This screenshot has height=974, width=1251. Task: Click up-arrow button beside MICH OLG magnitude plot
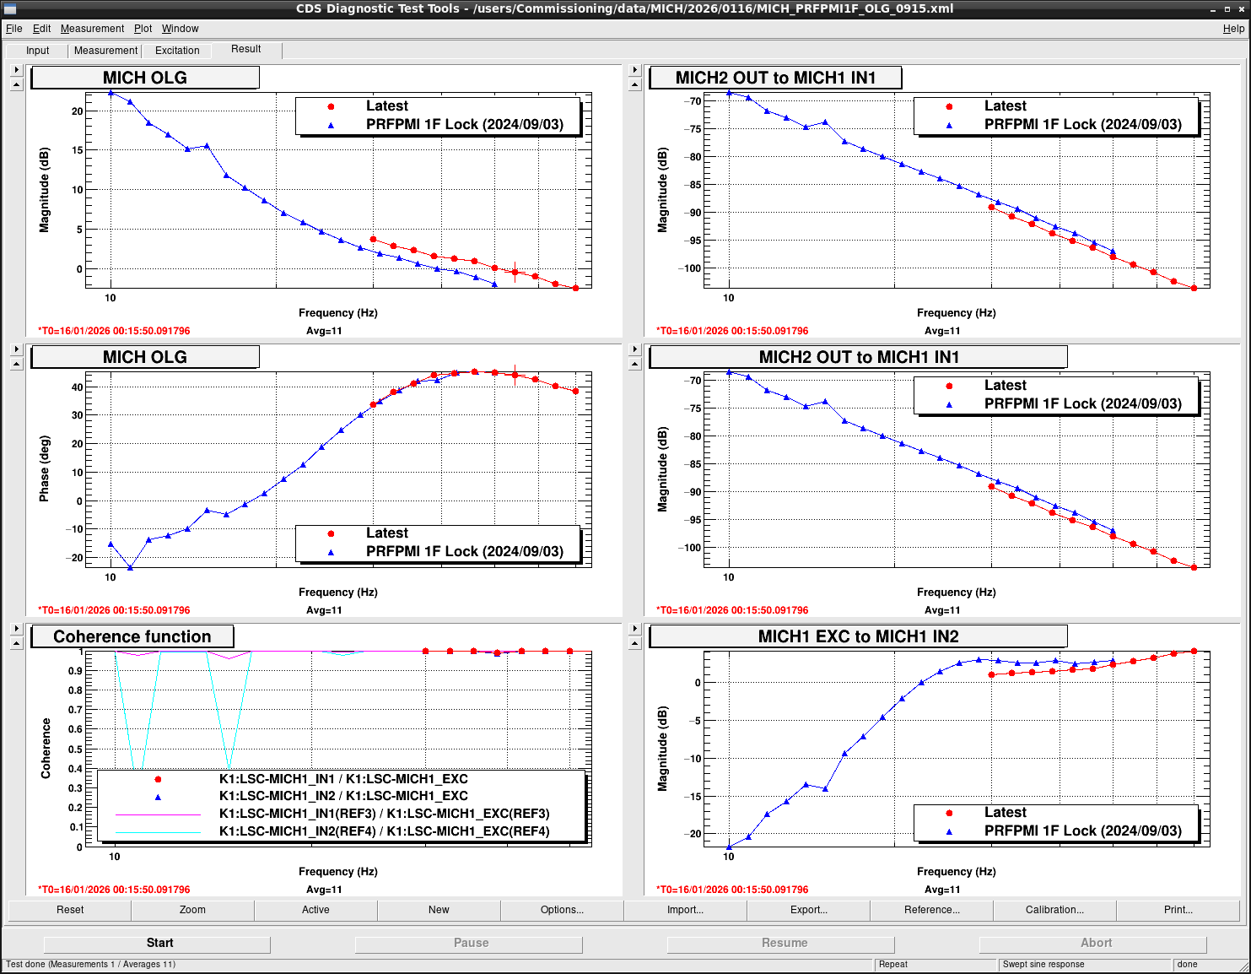pos(16,84)
